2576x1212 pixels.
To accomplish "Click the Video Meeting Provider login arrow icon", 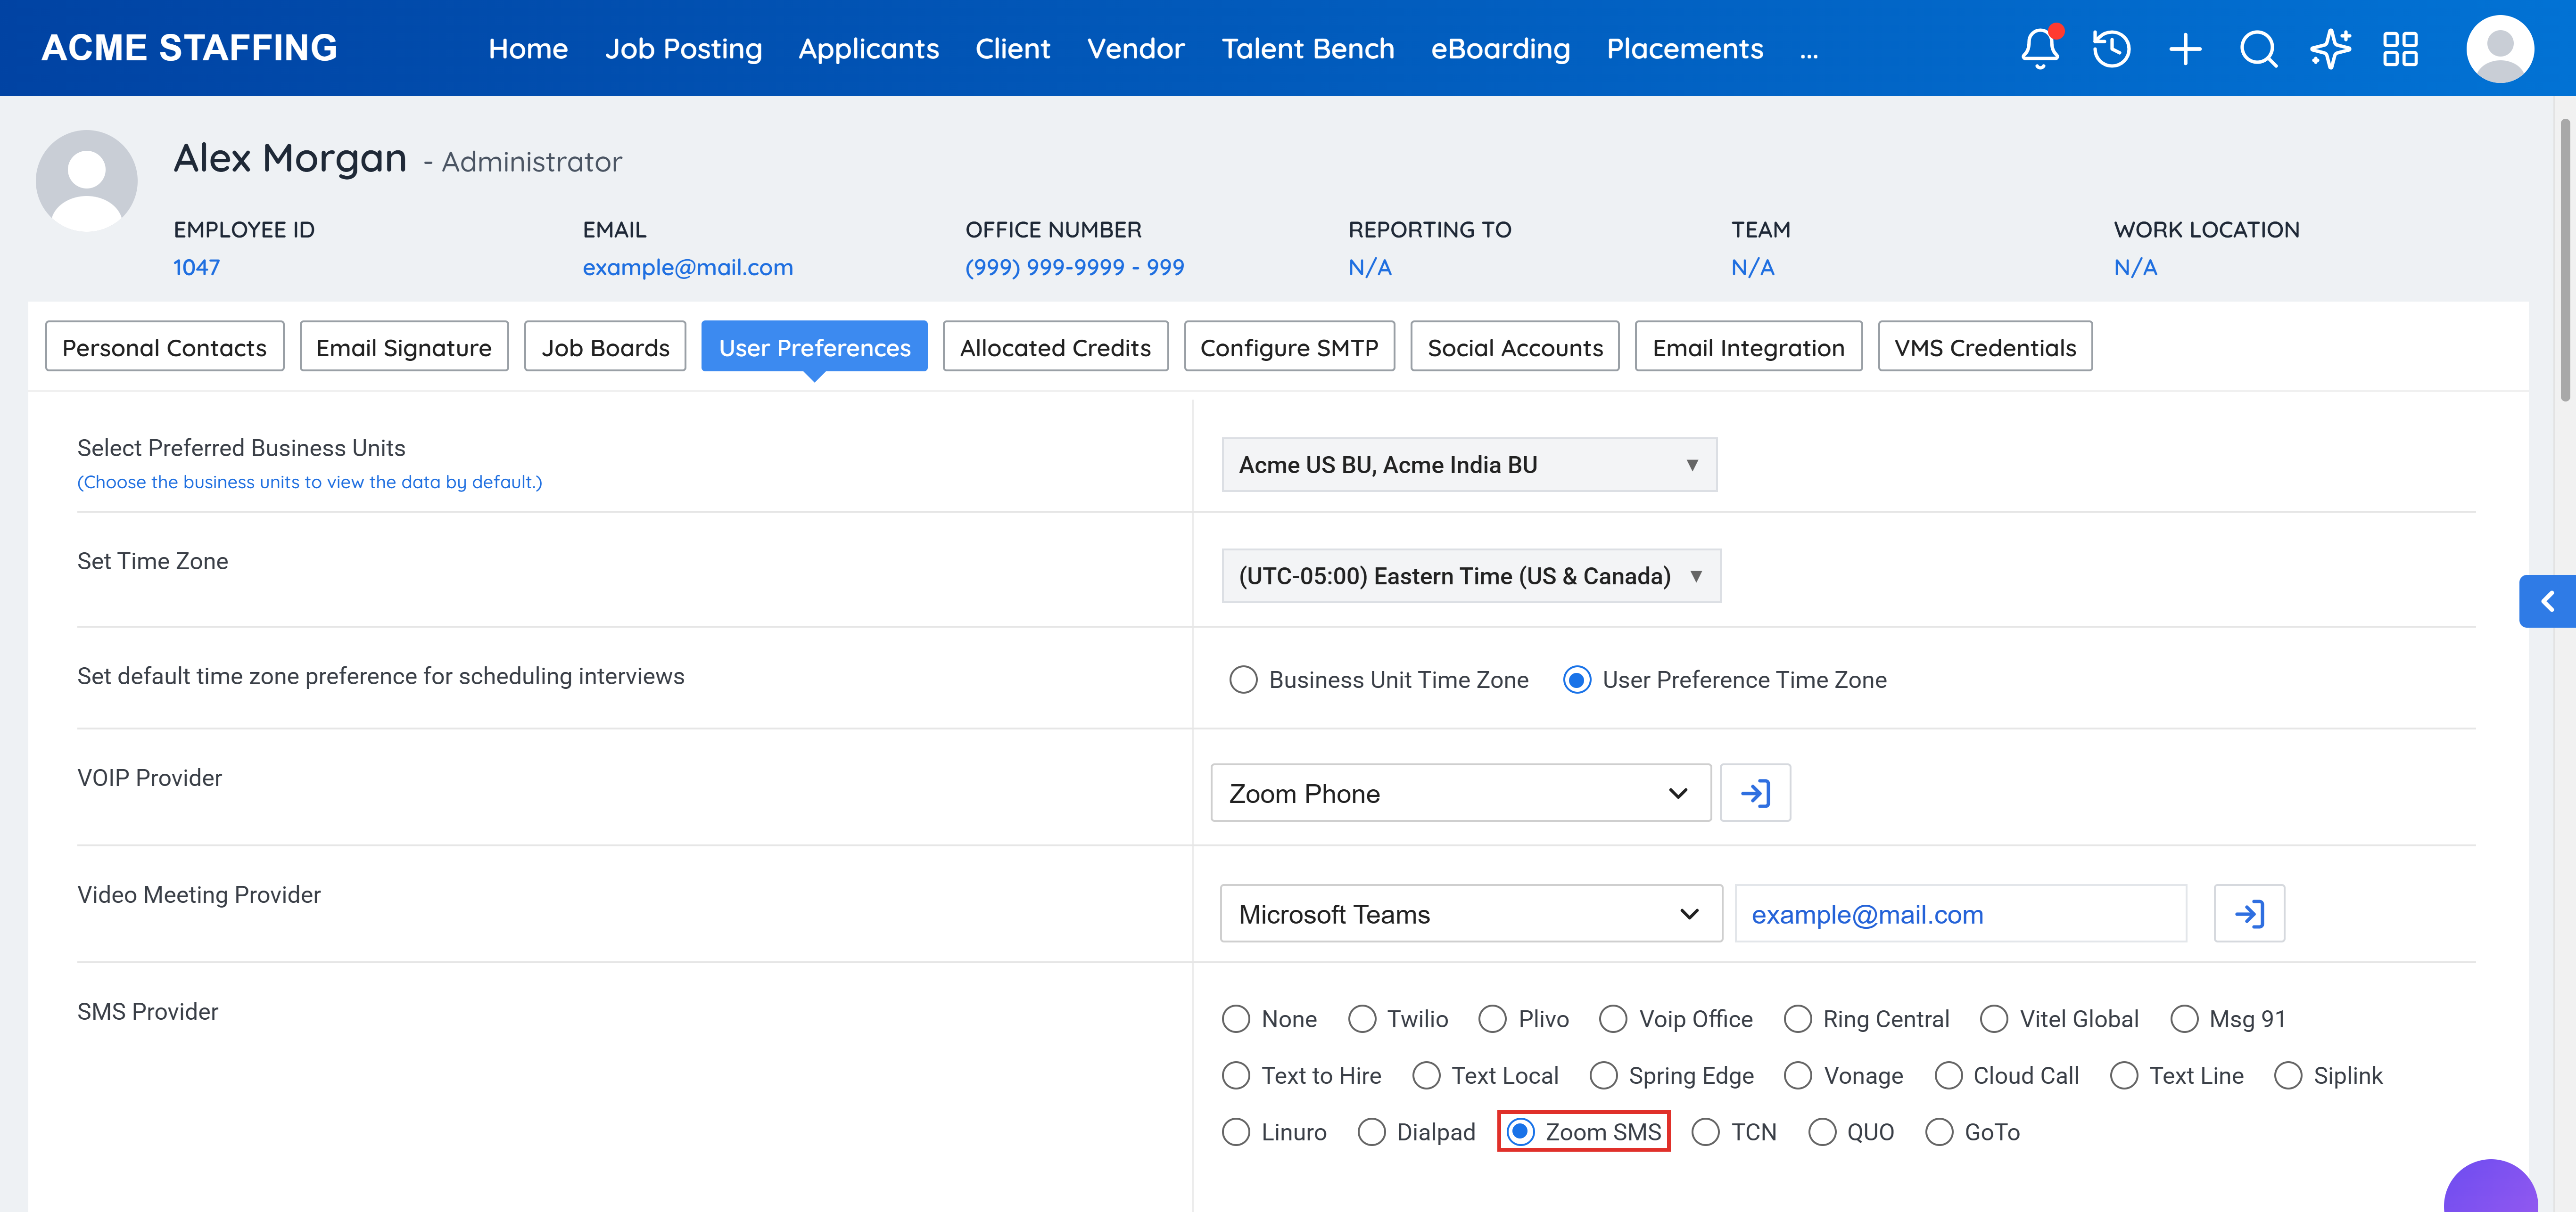I will coord(2249,913).
